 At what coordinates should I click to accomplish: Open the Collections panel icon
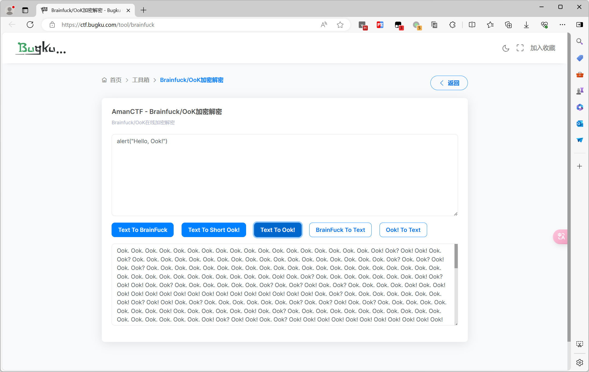coord(509,25)
